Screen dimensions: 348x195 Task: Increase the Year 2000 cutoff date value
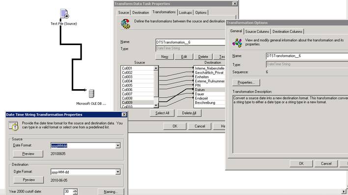[x=75, y=190]
